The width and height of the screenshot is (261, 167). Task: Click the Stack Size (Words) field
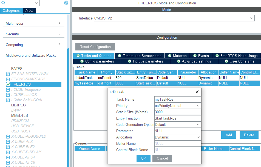(x=178, y=112)
